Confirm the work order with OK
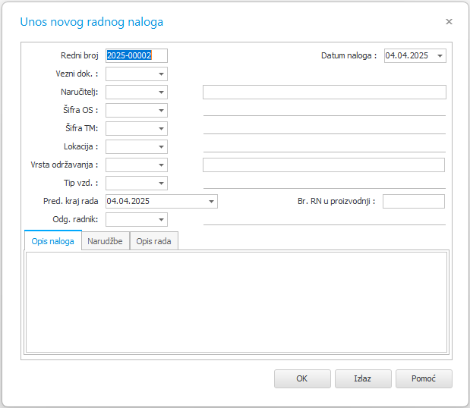This screenshot has height=408, width=470. [x=302, y=378]
